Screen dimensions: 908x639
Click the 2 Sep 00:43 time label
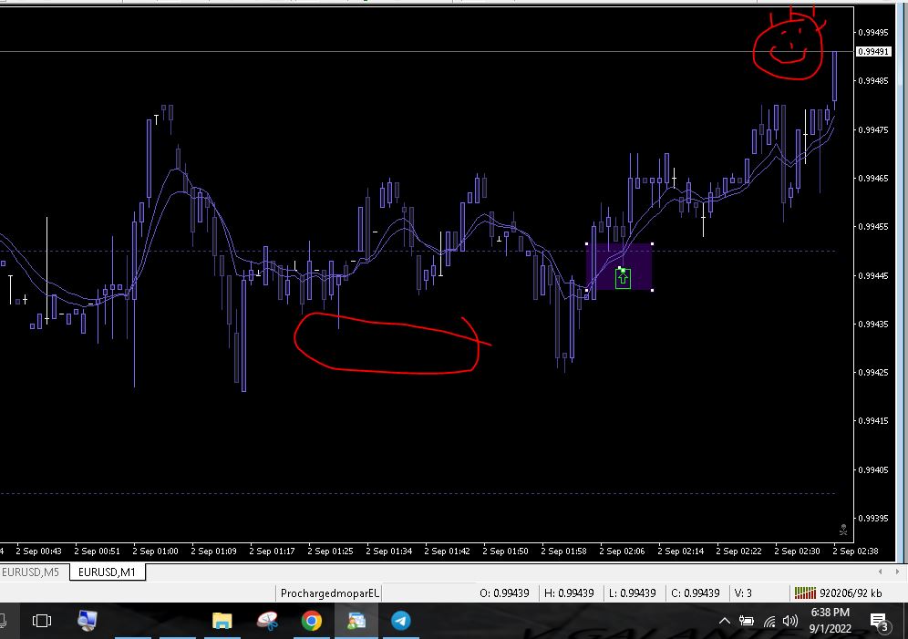pyautogui.click(x=39, y=551)
